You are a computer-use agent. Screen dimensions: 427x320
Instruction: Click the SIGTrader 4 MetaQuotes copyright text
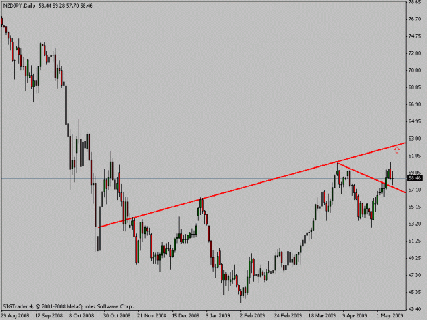[68, 306]
